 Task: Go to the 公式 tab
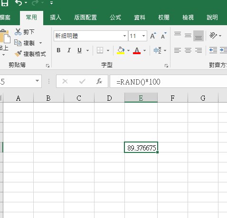pyautogui.click(x=115, y=18)
